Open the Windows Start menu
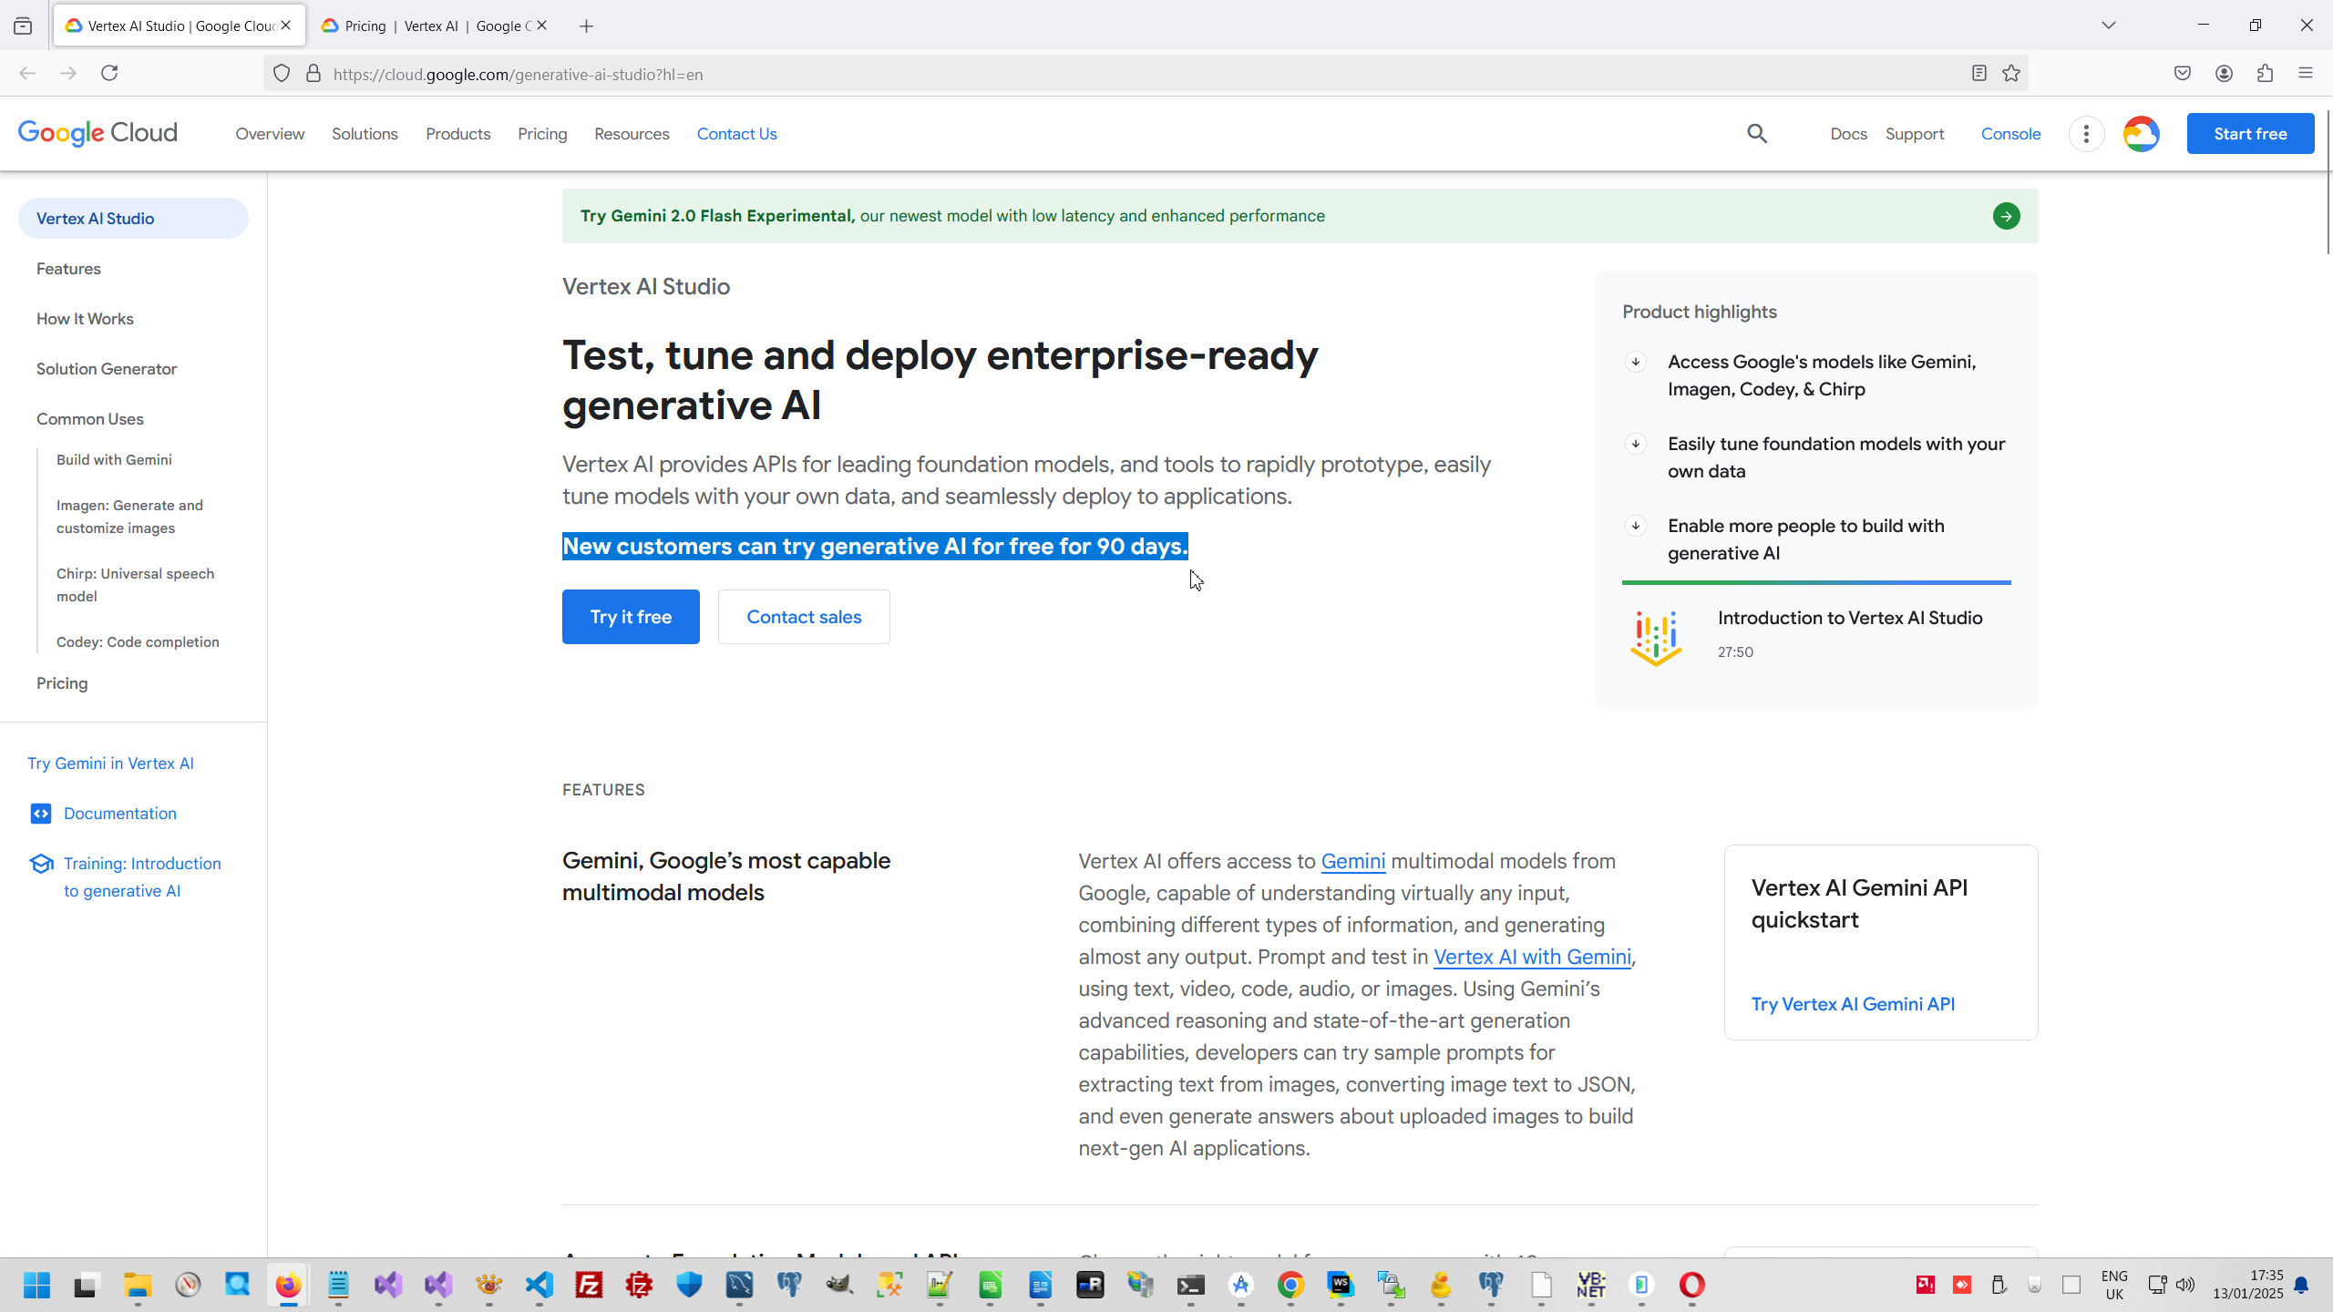This screenshot has height=1312, width=2333. (36, 1286)
